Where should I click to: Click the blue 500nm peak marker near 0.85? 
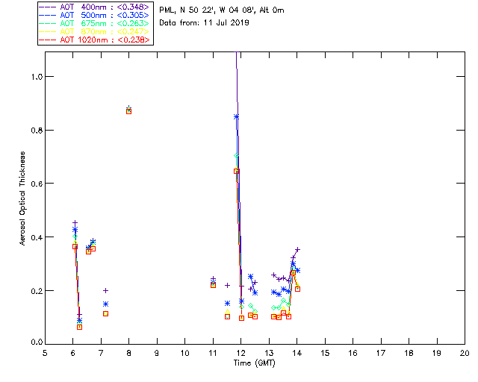click(x=236, y=116)
